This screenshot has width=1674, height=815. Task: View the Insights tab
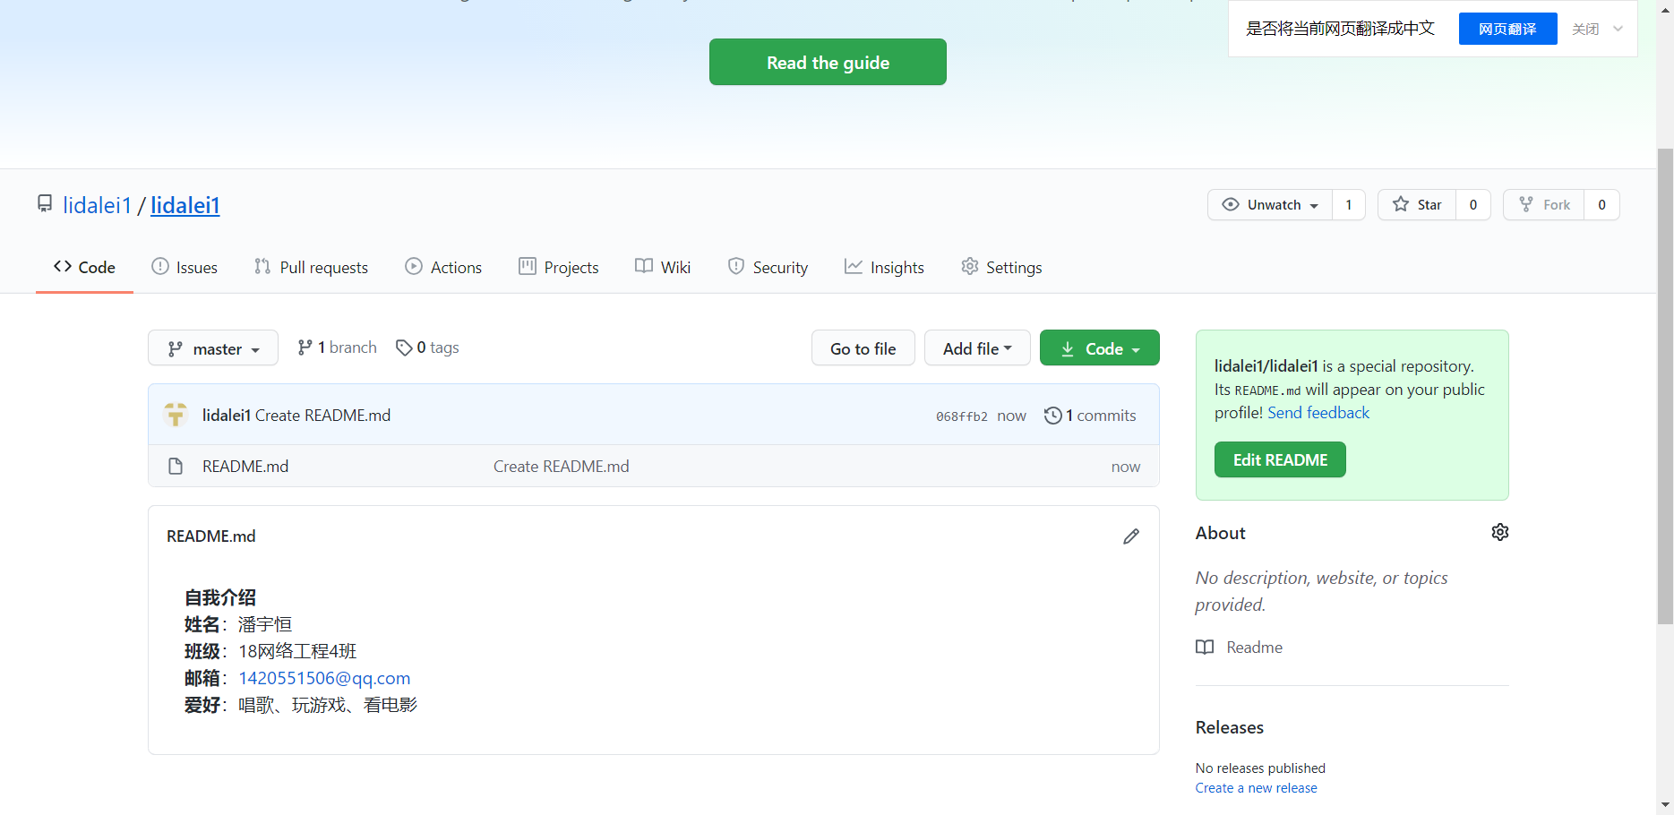[884, 267]
